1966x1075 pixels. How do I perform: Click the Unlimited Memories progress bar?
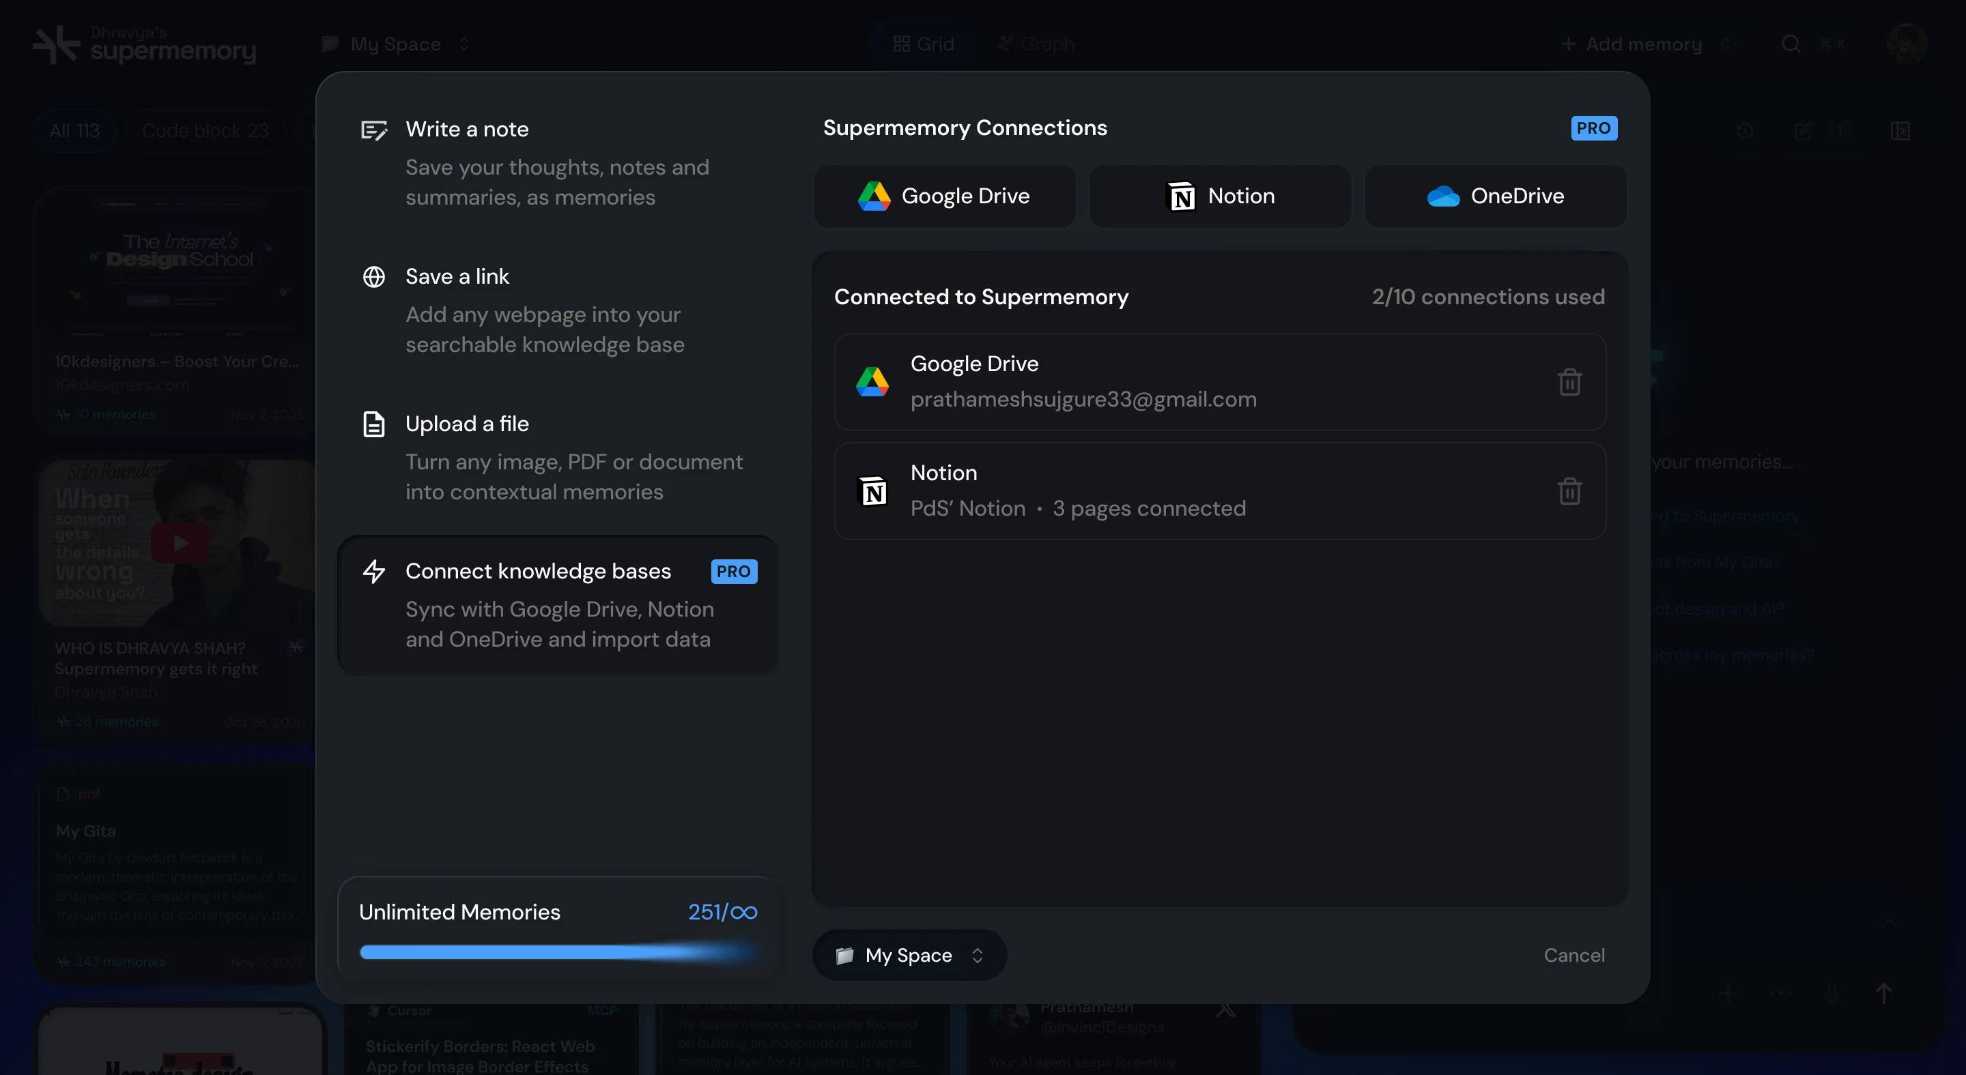coord(557,952)
